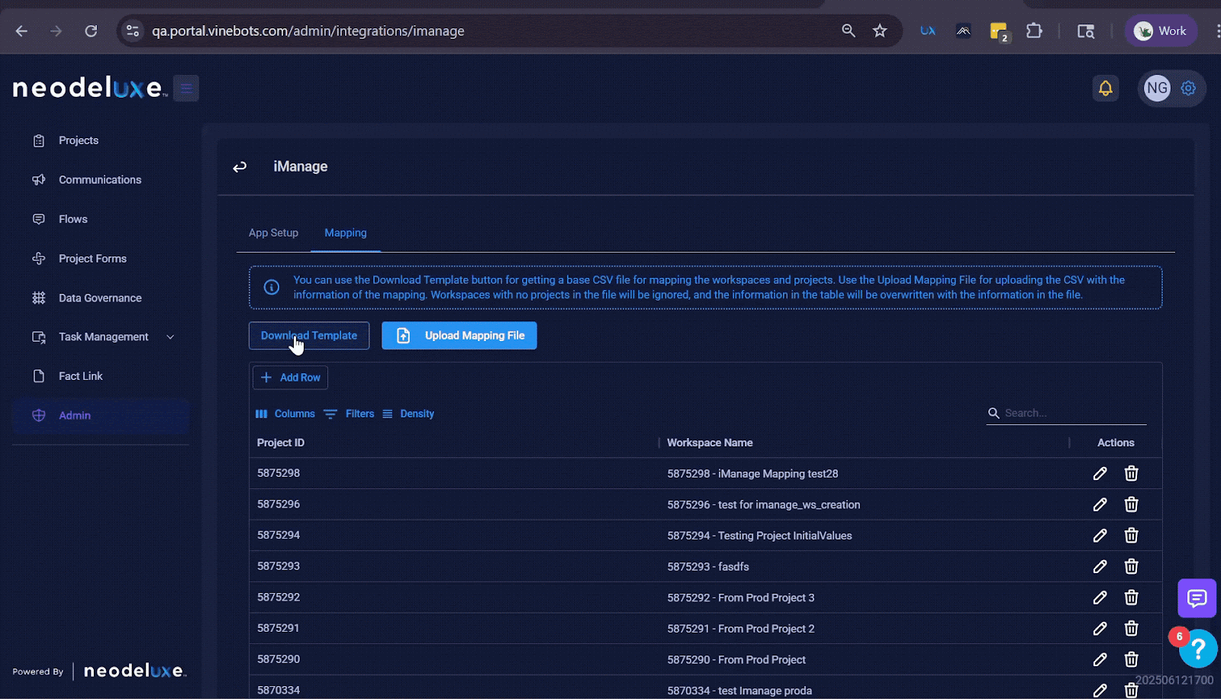Collapse sidebar with the hamburger menu icon
The image size is (1221, 699).
[186, 88]
